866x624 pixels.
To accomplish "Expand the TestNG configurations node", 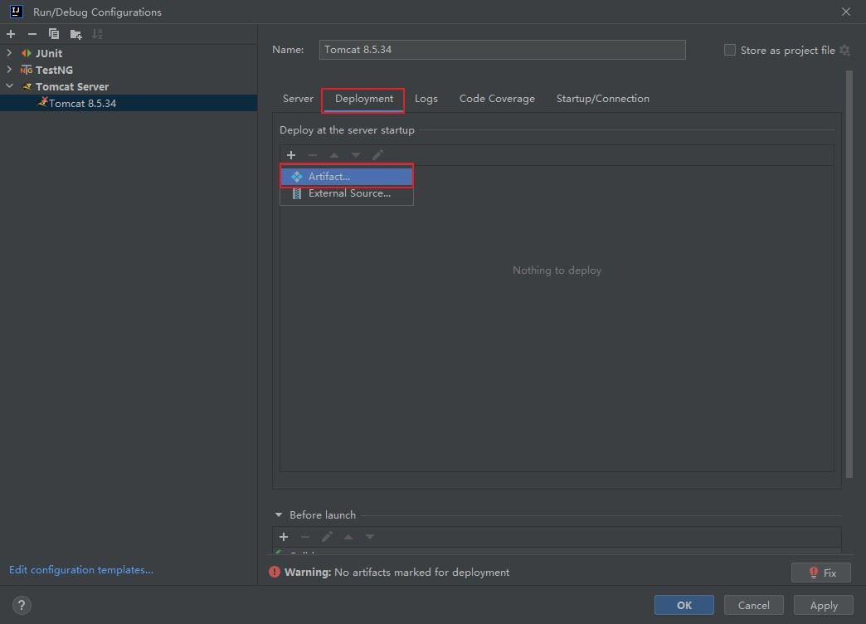I will pos(9,70).
